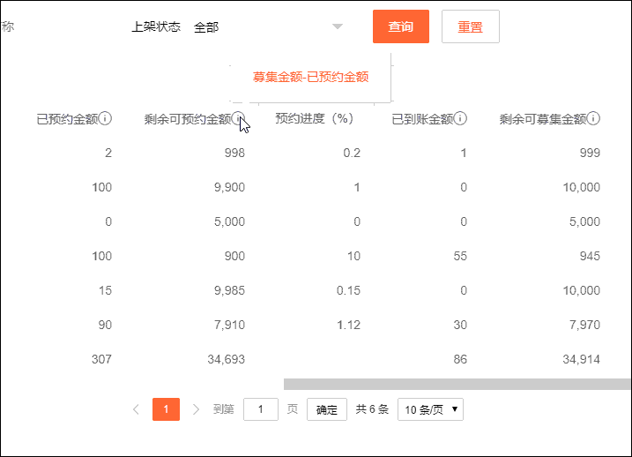Click the 已预约金额 column header text

coord(67,118)
